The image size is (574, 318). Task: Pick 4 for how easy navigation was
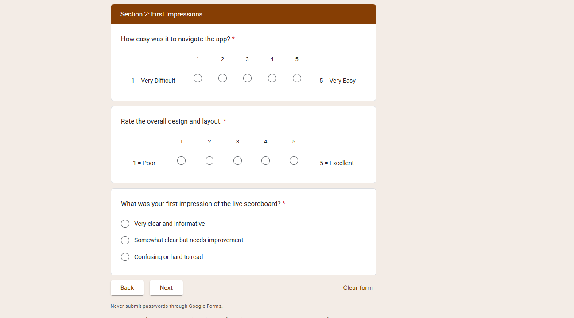272,78
